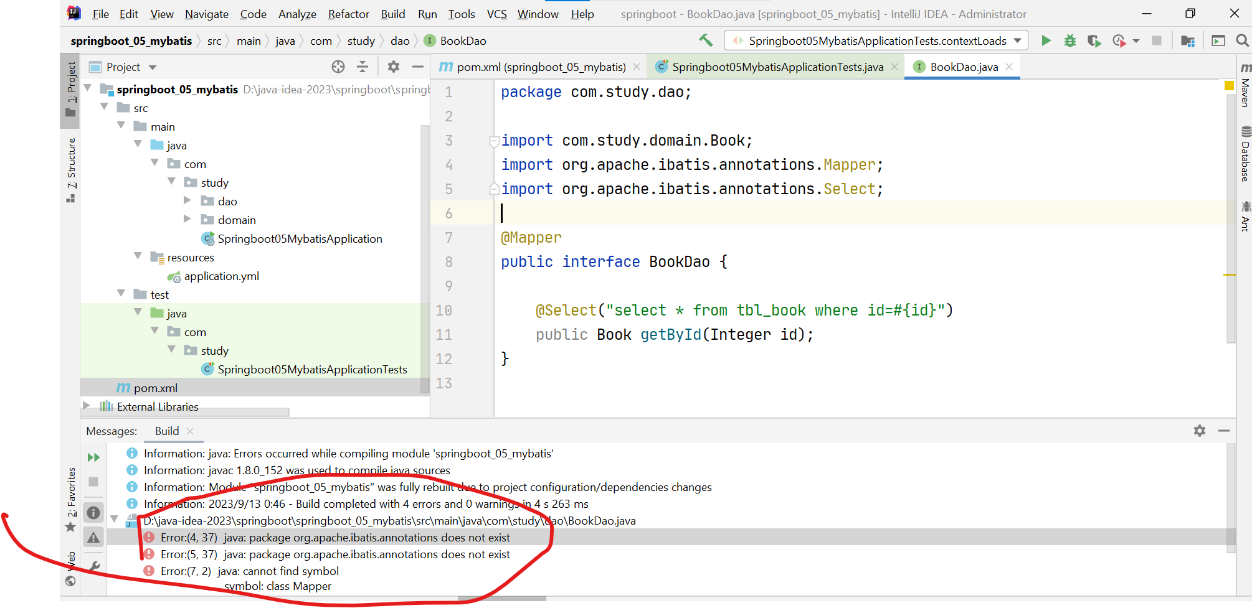The width and height of the screenshot is (1252, 608).
Task: Run tests with Coverage
Action: pyautogui.click(x=1094, y=40)
